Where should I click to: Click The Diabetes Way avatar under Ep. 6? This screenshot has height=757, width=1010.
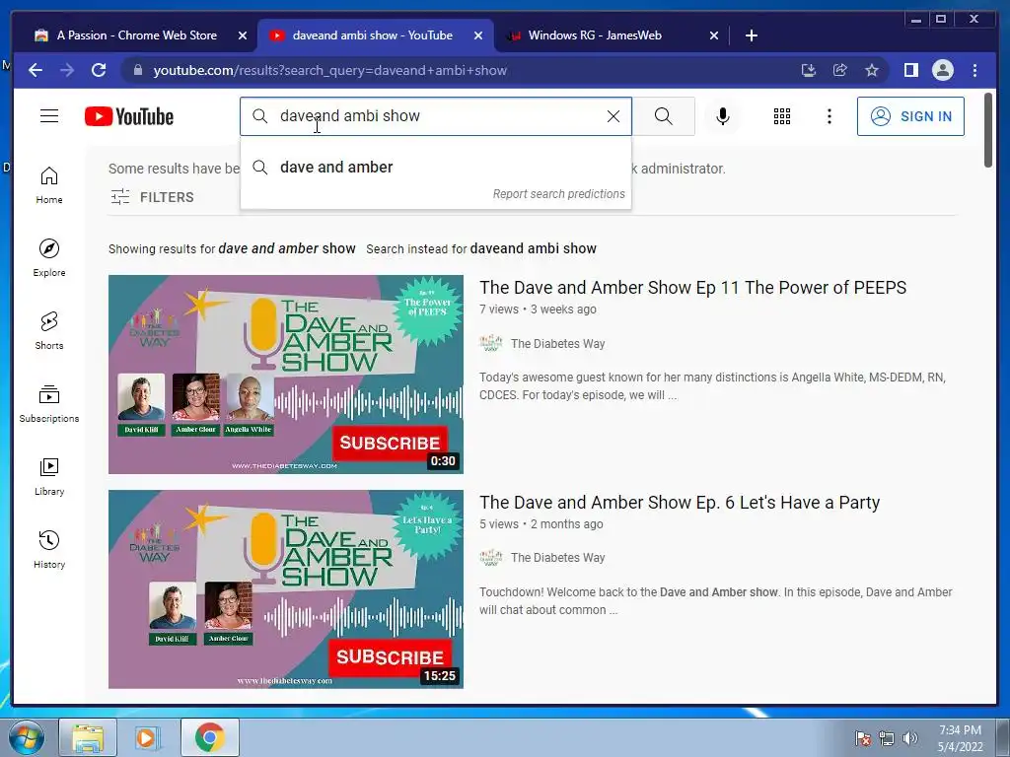tap(491, 558)
